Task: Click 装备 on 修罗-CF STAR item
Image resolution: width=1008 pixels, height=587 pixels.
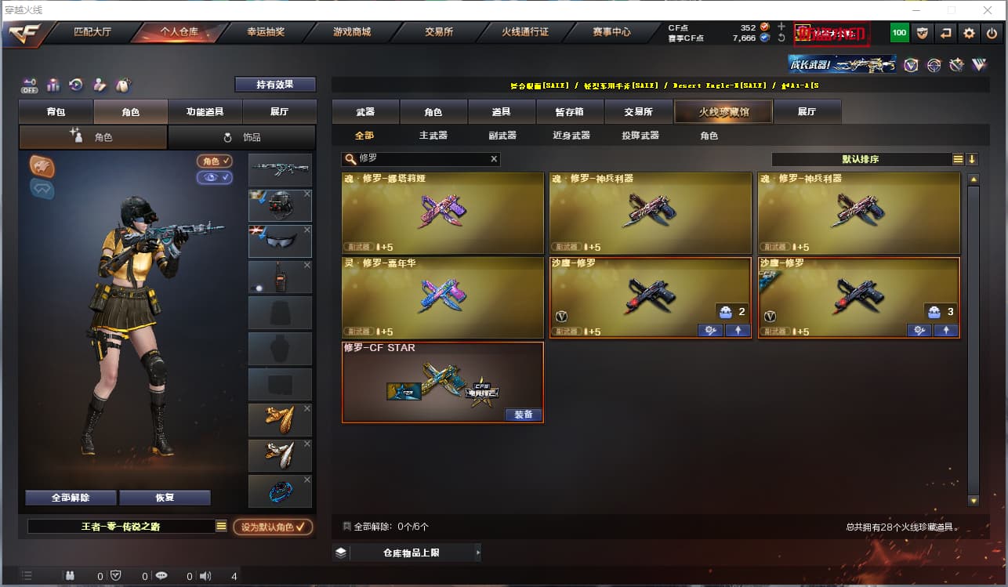Action: (524, 415)
